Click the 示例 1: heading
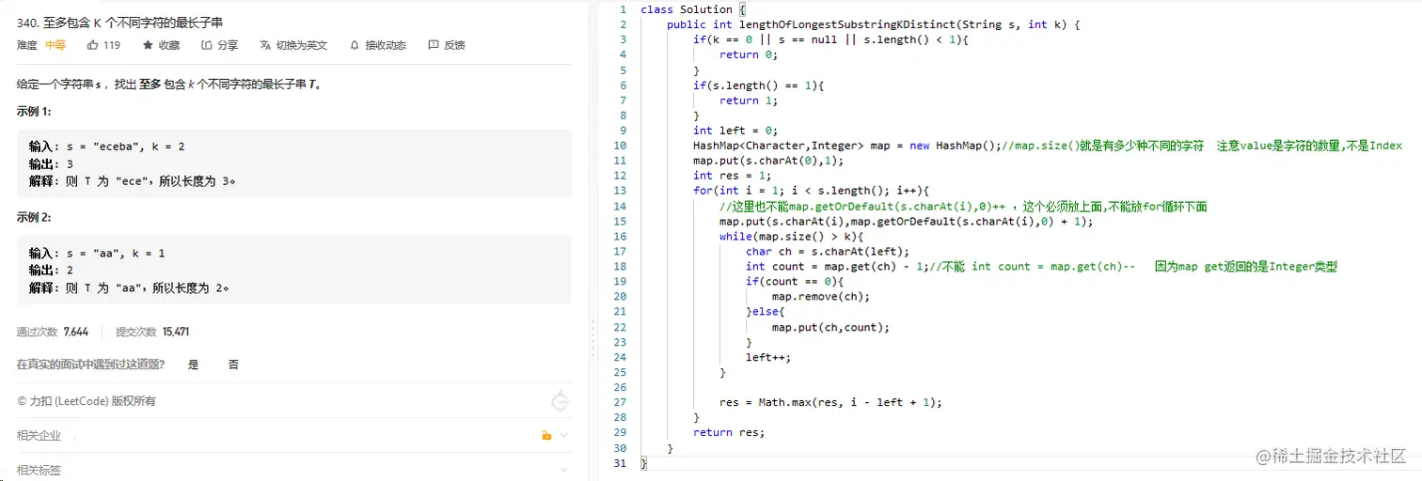This screenshot has height=481, width=1422. (34, 111)
